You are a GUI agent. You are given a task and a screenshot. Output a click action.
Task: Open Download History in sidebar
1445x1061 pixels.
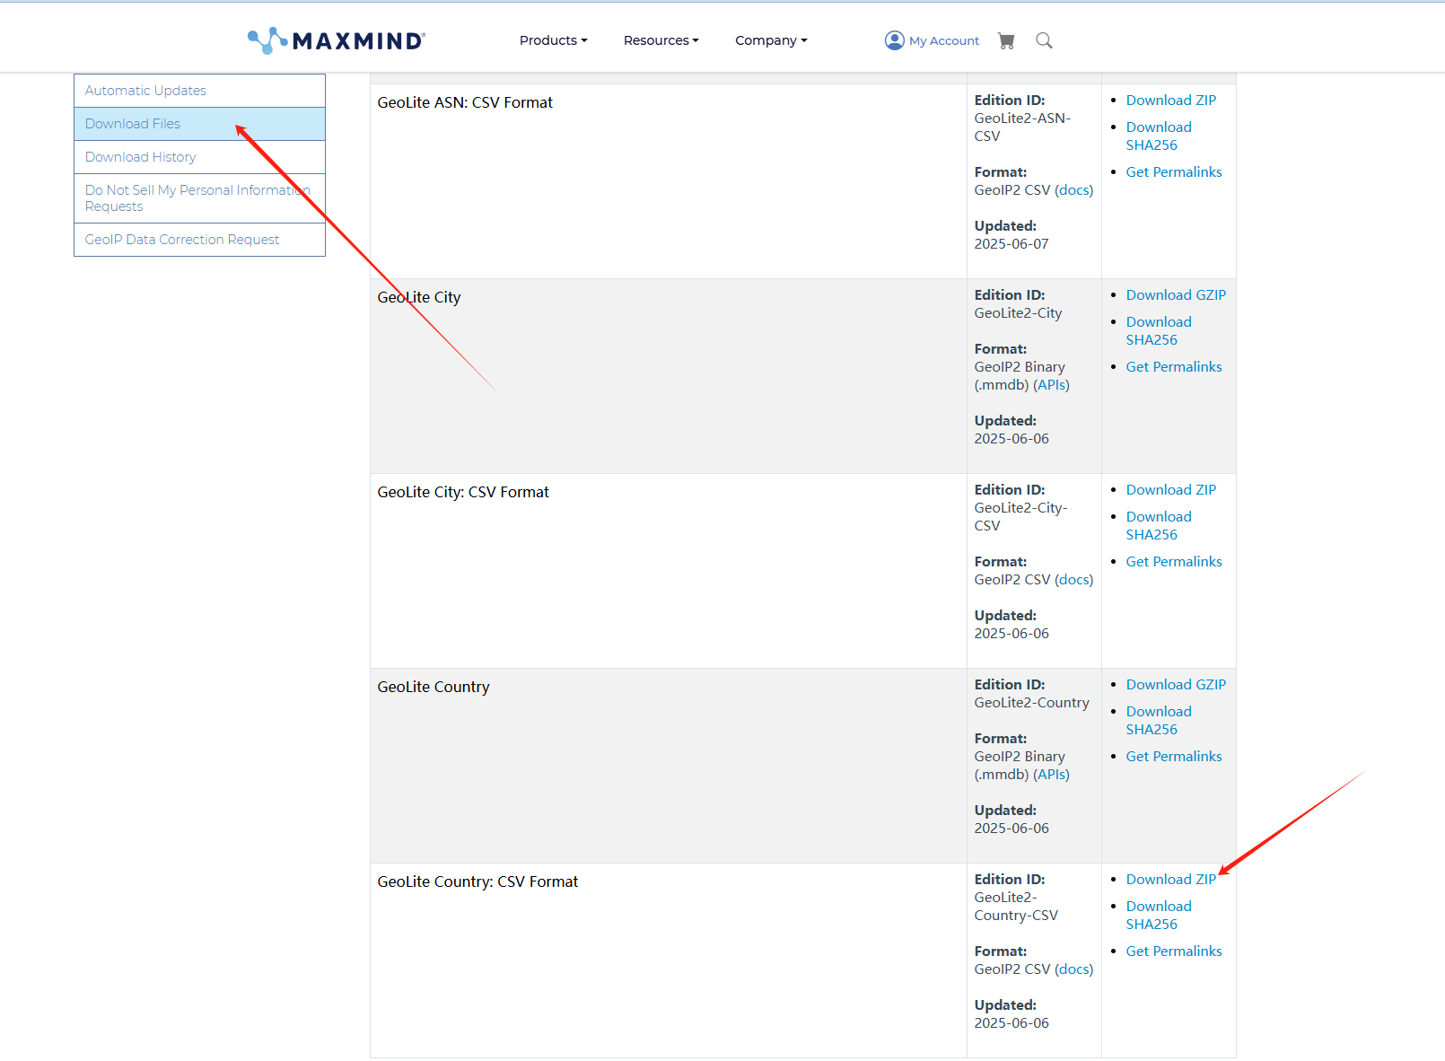click(199, 157)
